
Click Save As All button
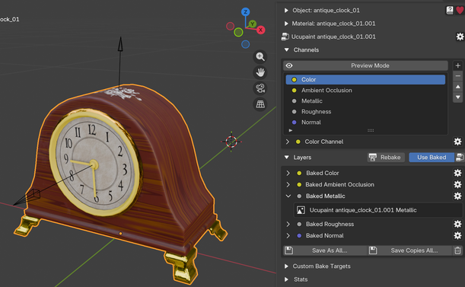coord(325,250)
